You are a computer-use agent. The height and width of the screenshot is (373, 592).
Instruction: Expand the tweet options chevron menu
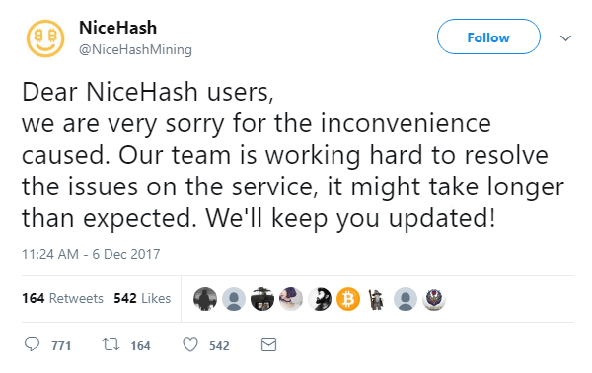pos(565,38)
